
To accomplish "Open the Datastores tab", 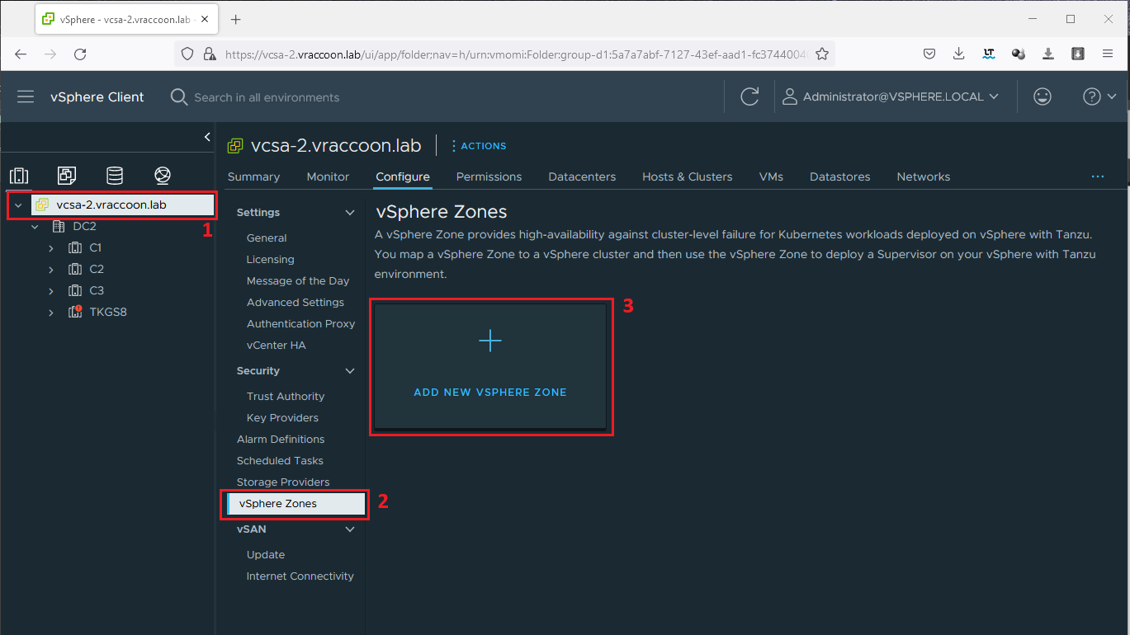I will 839,176.
